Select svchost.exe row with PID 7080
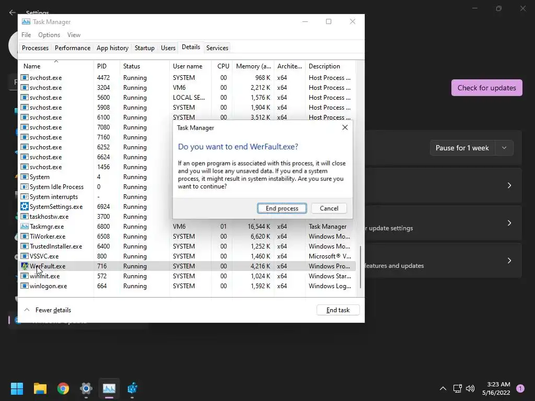Screen dimensions: 535x401 tap(96, 127)
